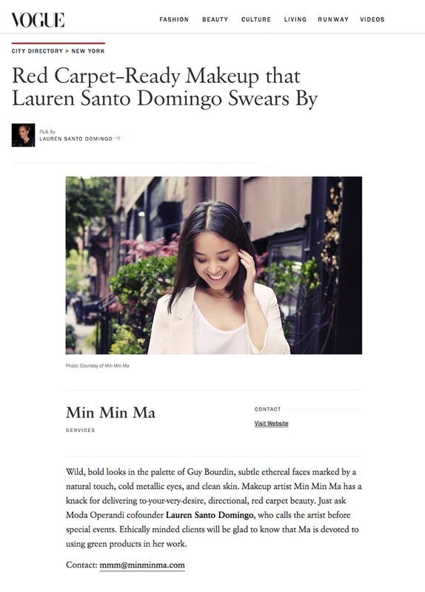
Task: Click the New York breadcrumb
Action: pyautogui.click(x=88, y=51)
